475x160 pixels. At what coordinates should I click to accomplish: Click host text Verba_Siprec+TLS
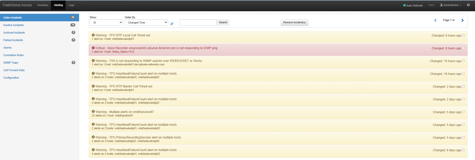click(x=123, y=52)
